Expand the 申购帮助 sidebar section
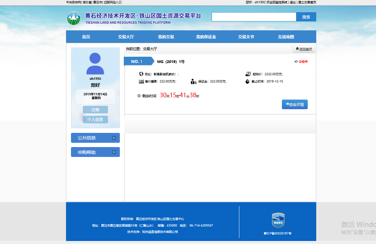Screen dimensions: 376x244 95,152
